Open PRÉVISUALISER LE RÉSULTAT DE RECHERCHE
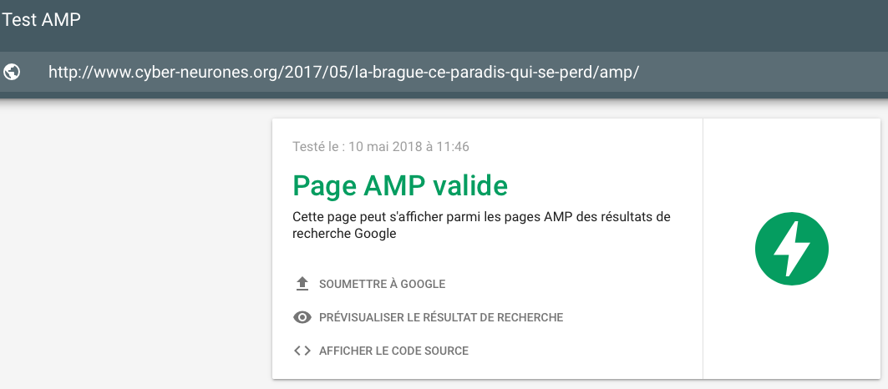 point(440,317)
